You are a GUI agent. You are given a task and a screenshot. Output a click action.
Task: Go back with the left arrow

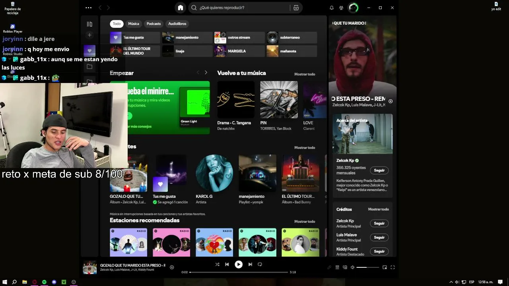100,8
